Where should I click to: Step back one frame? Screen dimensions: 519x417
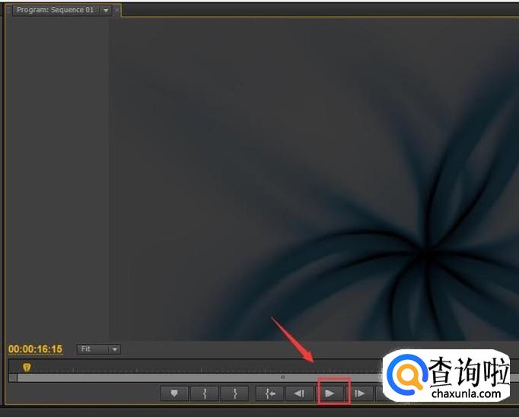click(299, 393)
